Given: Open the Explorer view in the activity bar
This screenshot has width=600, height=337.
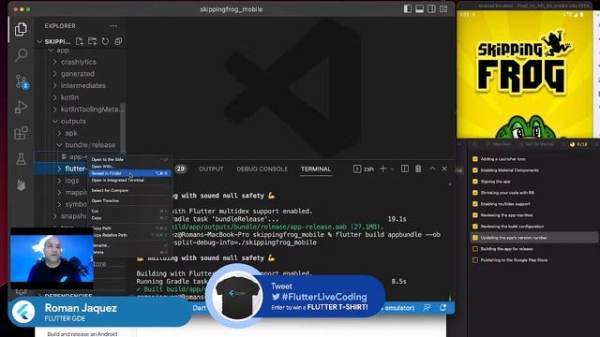Looking at the screenshot, I should pyautogui.click(x=21, y=29).
